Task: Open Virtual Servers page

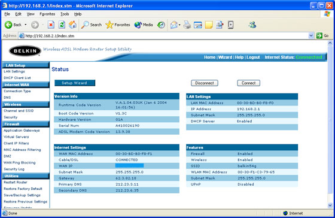Action: coord(16,137)
